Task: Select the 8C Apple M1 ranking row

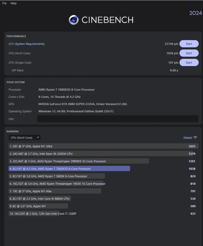Action: 103,206
